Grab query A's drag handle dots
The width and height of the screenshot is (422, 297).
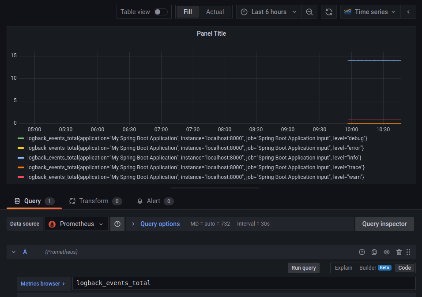click(x=408, y=252)
